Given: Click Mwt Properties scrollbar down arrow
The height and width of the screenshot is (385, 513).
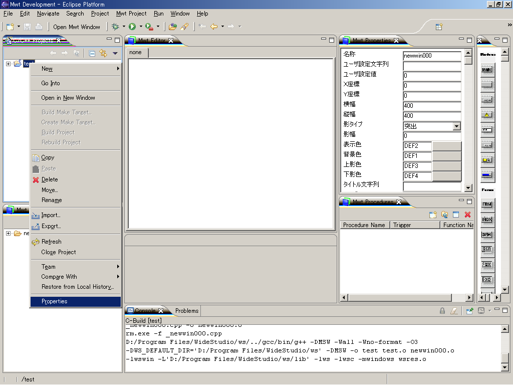Looking at the screenshot, I should 468,188.
